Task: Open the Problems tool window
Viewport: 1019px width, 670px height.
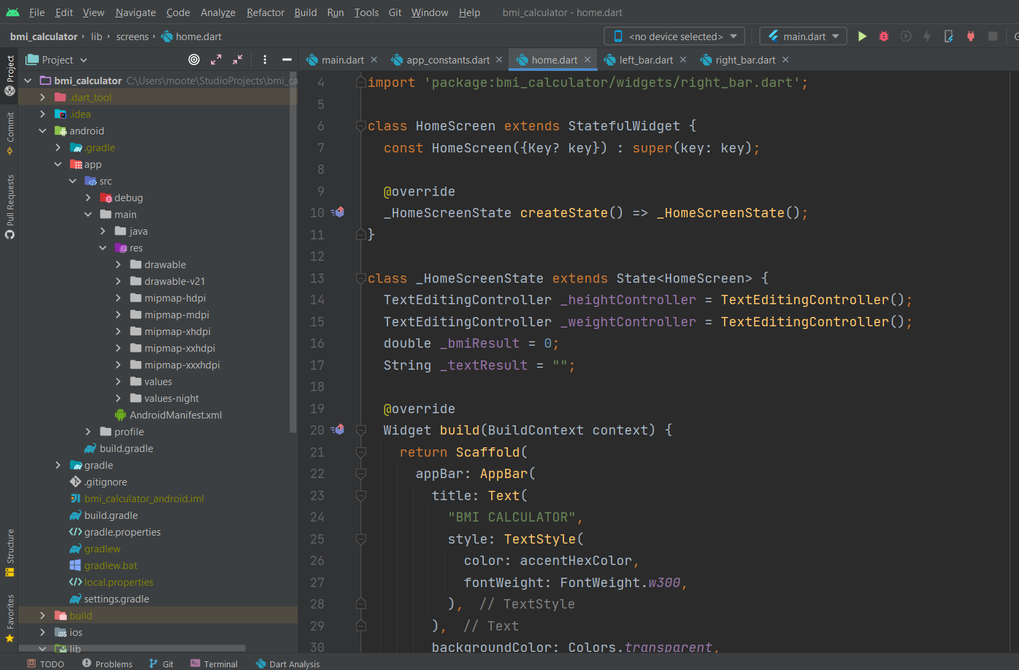Action: (x=107, y=664)
